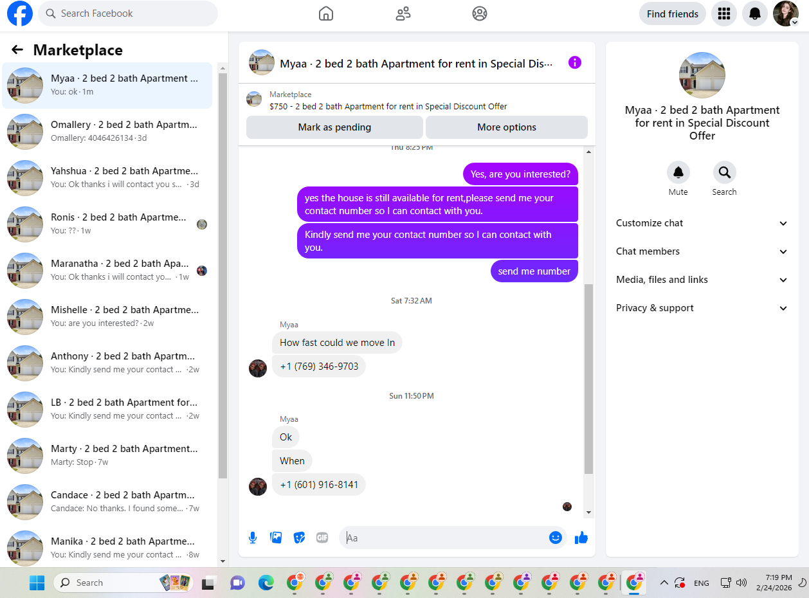Viewport: 809px width, 598px height.
Task: Open Mishelle conversation in list
Action: [x=107, y=317]
